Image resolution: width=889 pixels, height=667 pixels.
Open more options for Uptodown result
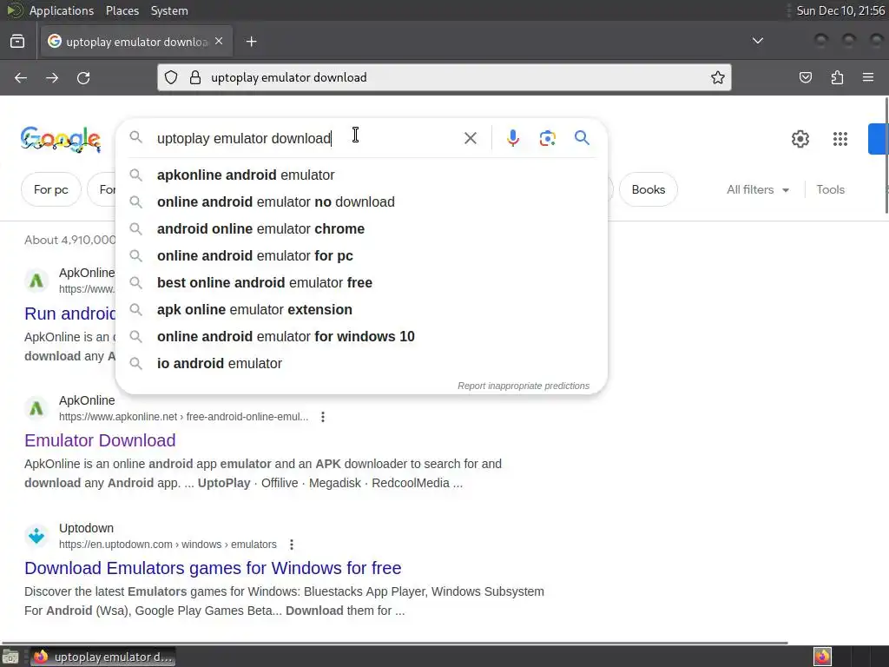[292, 545]
